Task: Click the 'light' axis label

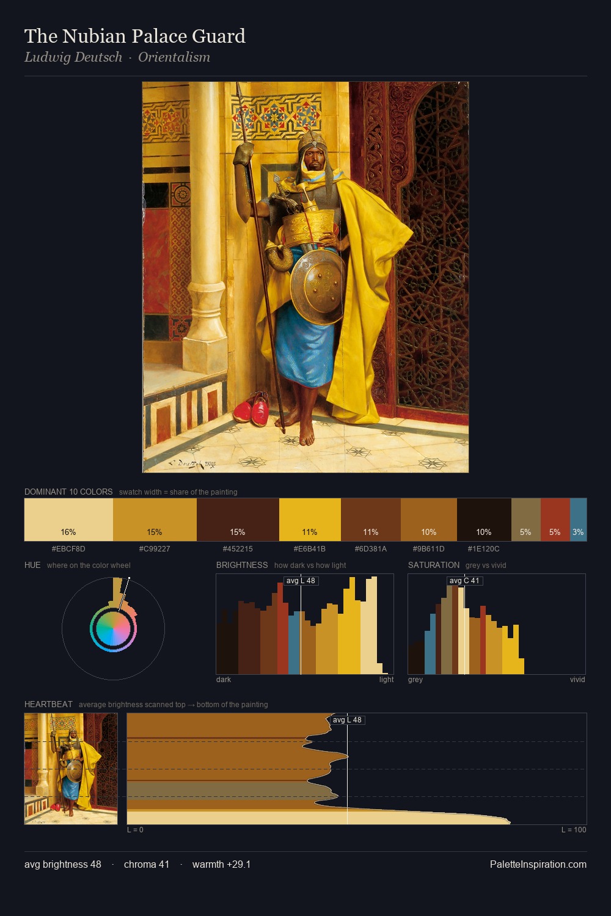Action: coord(387,680)
